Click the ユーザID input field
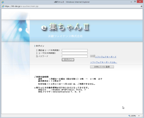The image size is (144, 118). click(x=75, y=53)
